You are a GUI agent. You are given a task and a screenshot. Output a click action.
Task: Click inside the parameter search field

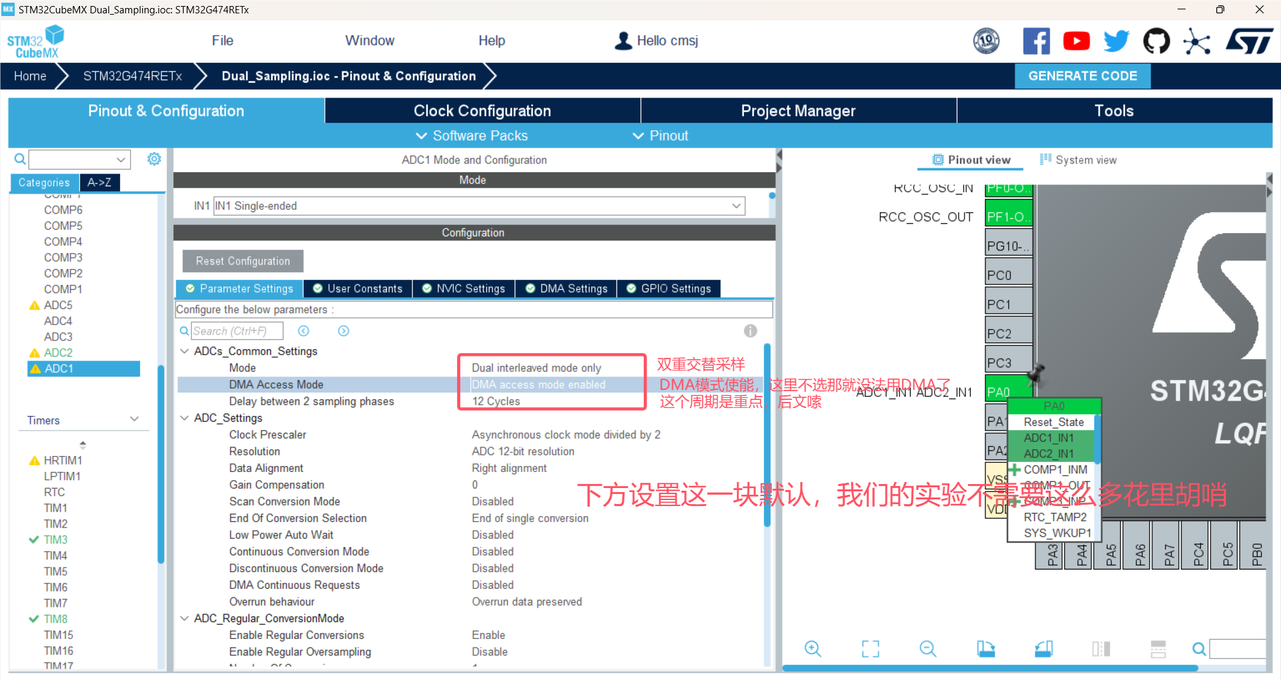pos(237,331)
